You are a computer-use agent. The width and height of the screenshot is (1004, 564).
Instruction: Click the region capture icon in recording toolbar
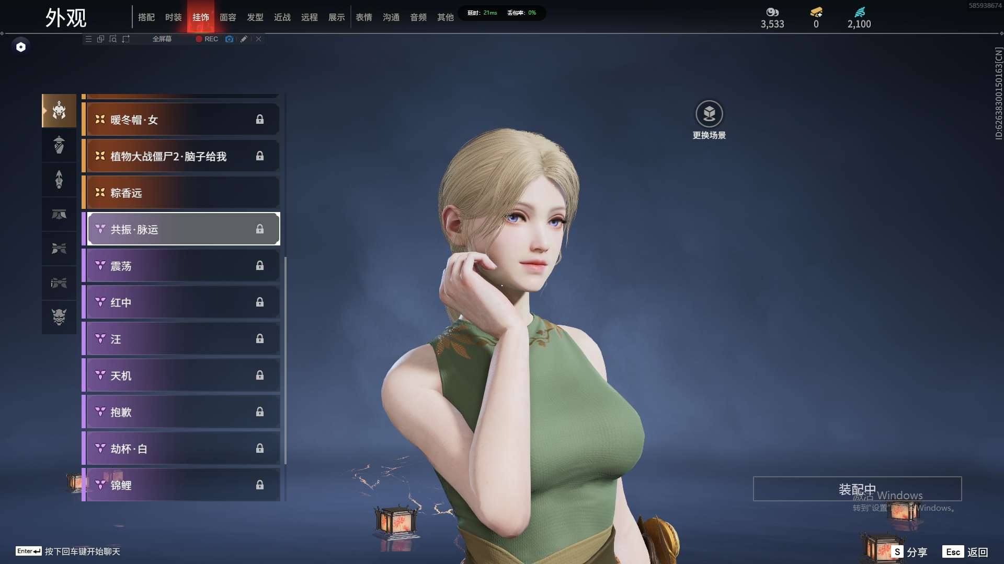(x=113, y=39)
